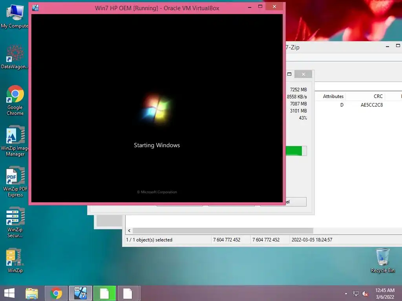This screenshot has width=402, height=301.
Task: Sort by the Attributes column in 7-Zip
Action: point(333,96)
